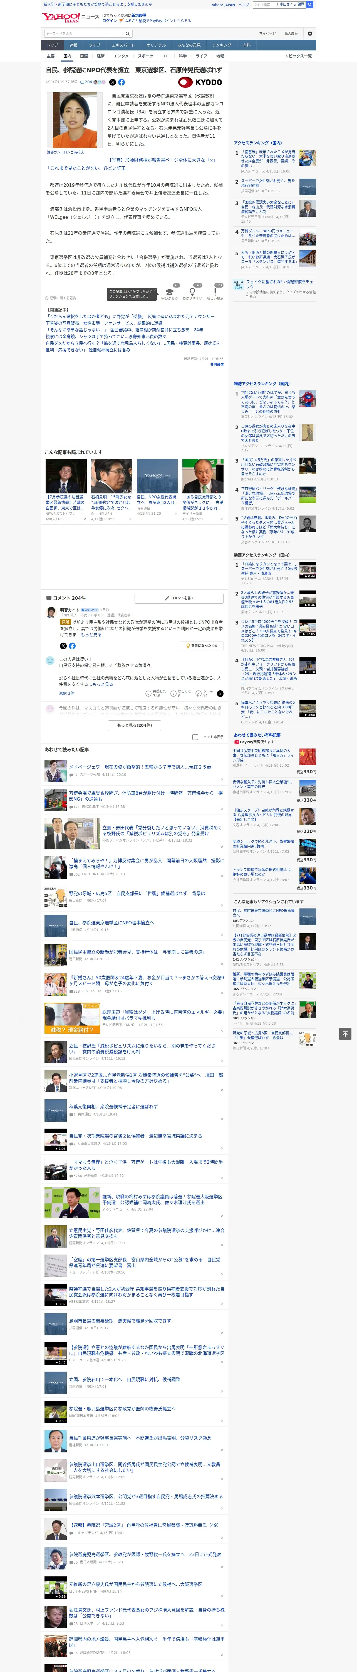357x1672 pixels.
Task: Open the 有料 navigation tab
Action: [x=246, y=45]
